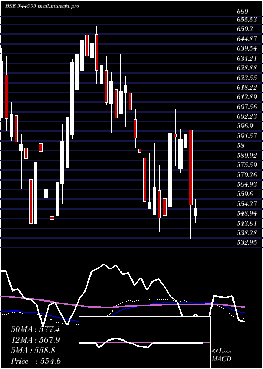Image resolution: width=263 pixels, height=369 pixels.
Task: Click the 554.27 price level label
Action: (247, 203)
